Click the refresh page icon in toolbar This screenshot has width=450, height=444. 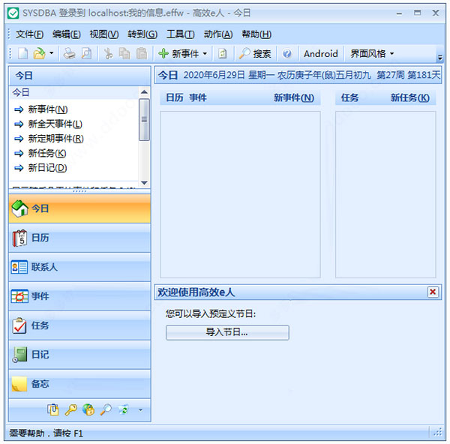223,54
